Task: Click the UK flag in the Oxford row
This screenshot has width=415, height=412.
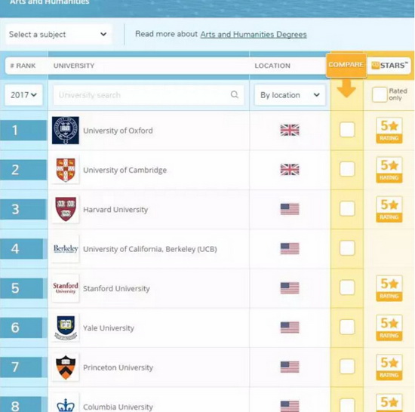Action: tap(290, 130)
